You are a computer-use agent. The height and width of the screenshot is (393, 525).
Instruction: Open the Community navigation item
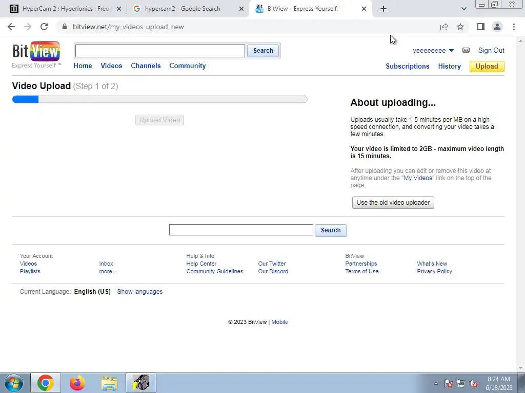point(188,66)
